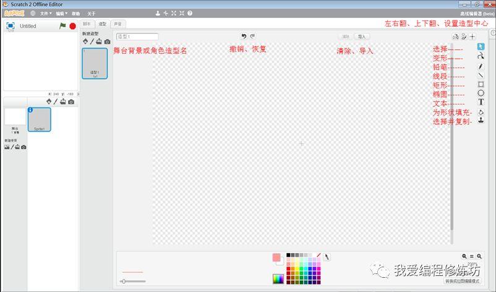Viewport: 496px width, 292px height.
Task: Switch to the 脚本 tab
Action: point(87,24)
